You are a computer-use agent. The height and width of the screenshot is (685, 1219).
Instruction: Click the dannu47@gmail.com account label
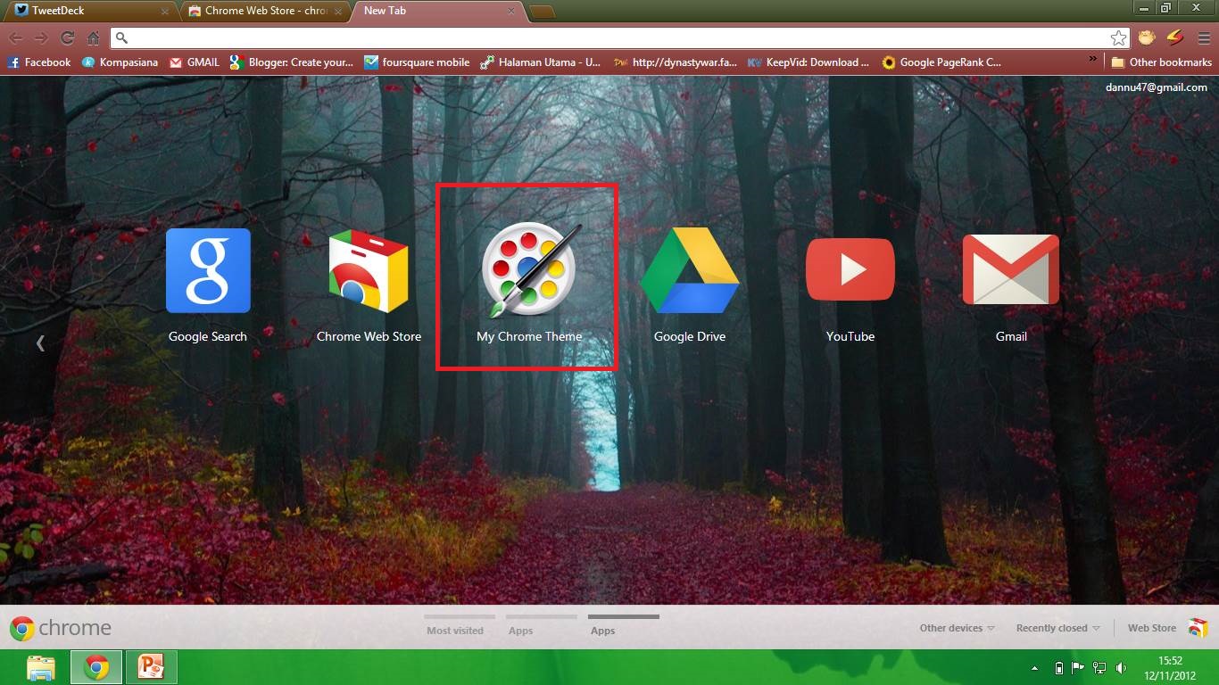pos(1156,87)
